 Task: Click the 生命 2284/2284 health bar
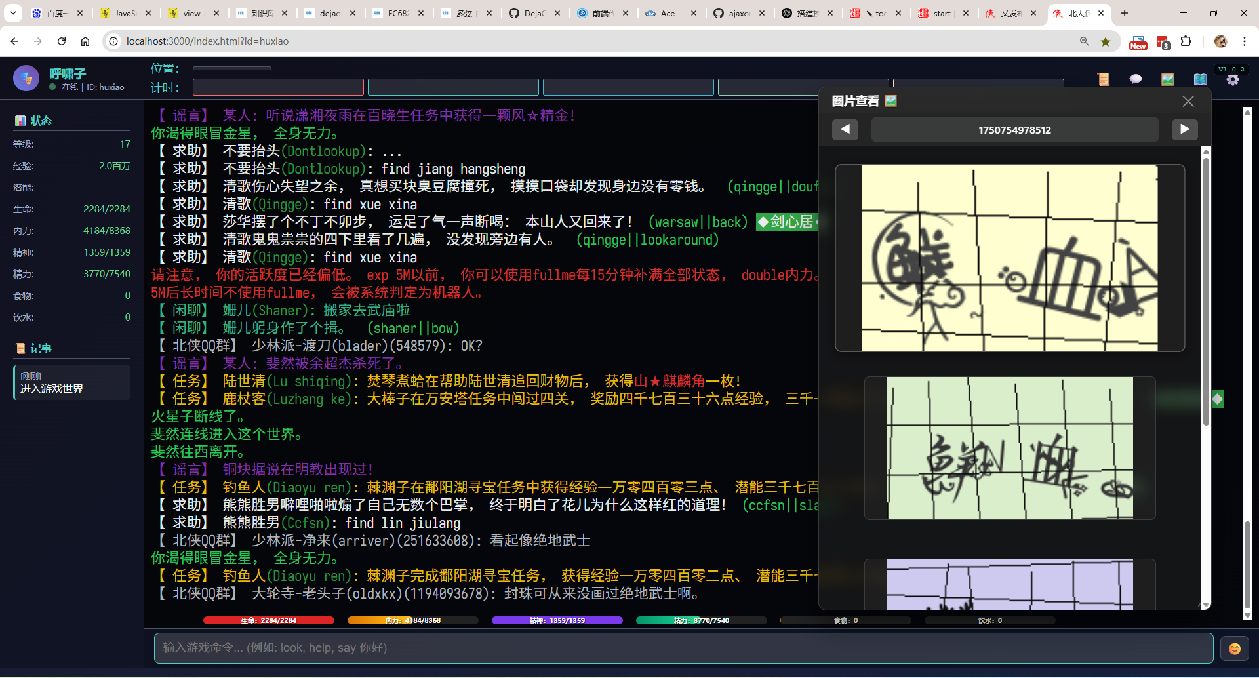coord(268,620)
